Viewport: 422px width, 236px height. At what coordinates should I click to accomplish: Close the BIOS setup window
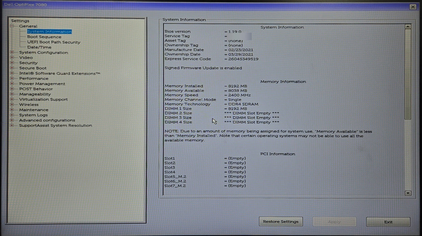pos(413,7)
